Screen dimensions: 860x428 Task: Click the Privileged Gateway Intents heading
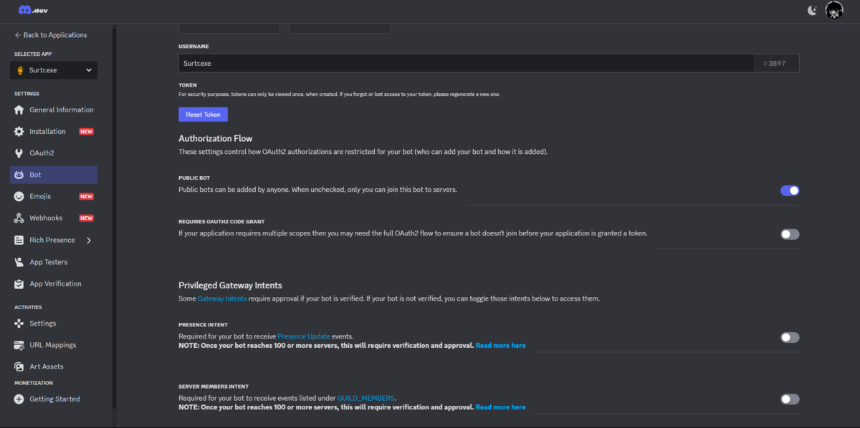point(230,285)
